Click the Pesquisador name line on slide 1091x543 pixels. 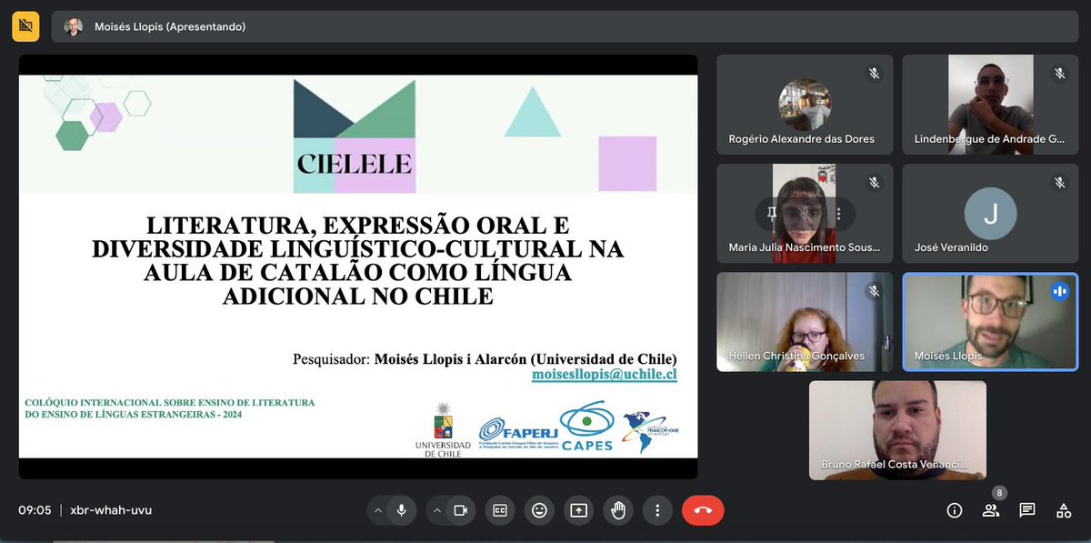click(485, 358)
